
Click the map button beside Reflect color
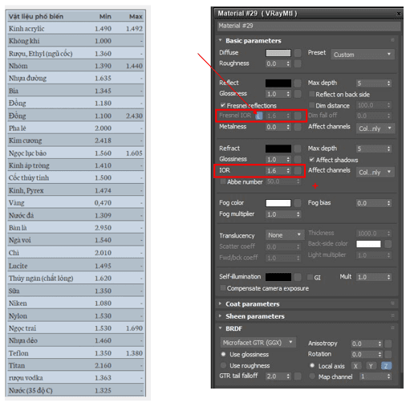click(x=298, y=83)
